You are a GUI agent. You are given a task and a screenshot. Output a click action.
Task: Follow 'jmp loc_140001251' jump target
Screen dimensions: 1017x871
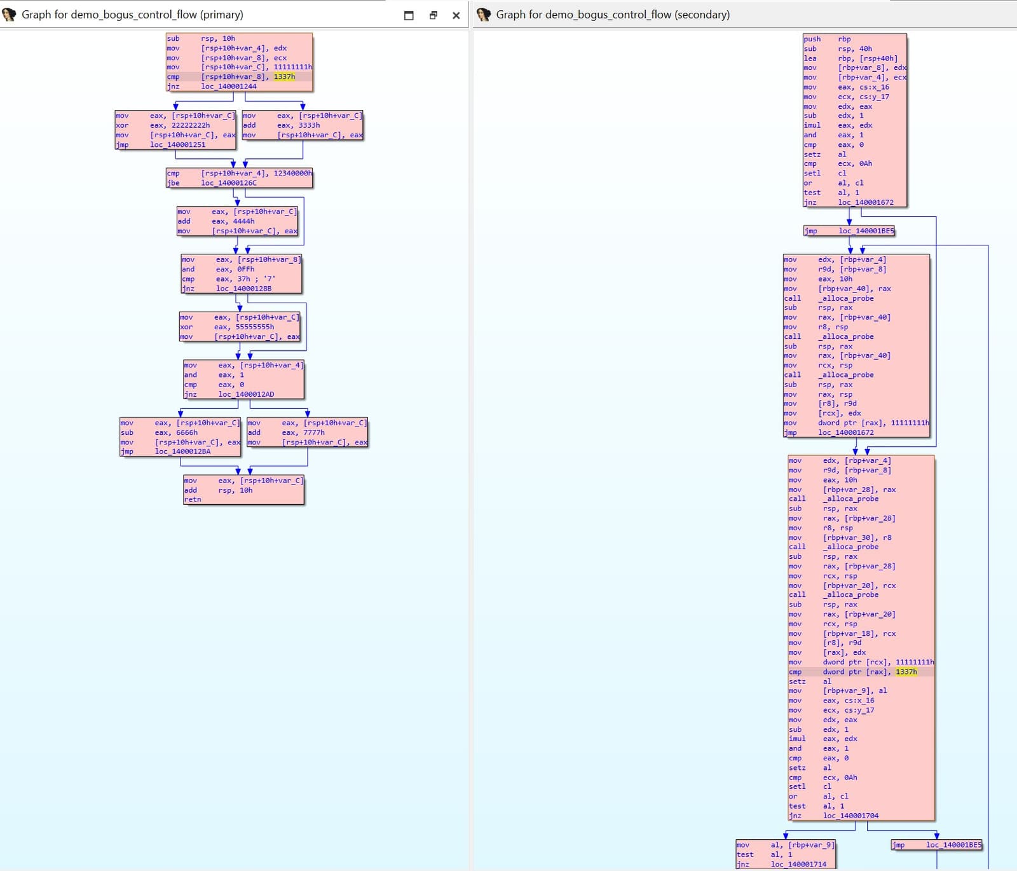coord(161,144)
